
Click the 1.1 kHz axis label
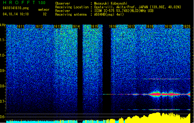click(x=3, y=40)
